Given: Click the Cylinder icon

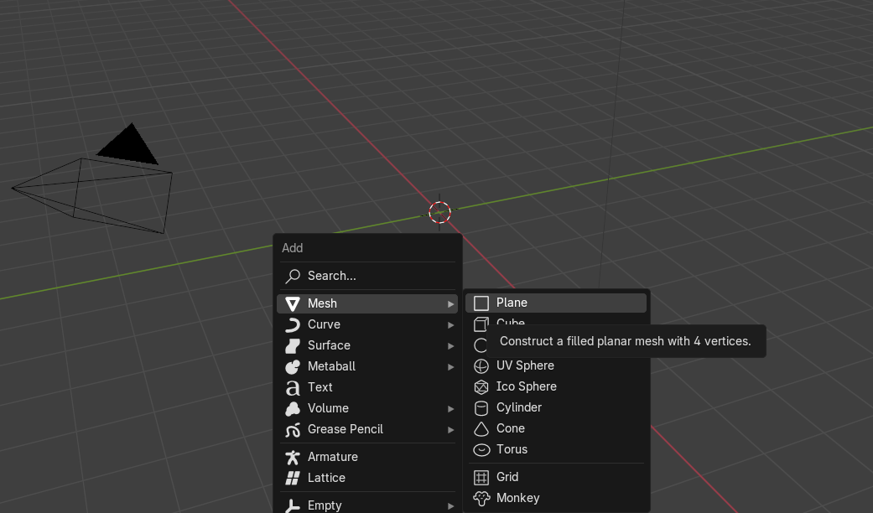Looking at the screenshot, I should [481, 408].
